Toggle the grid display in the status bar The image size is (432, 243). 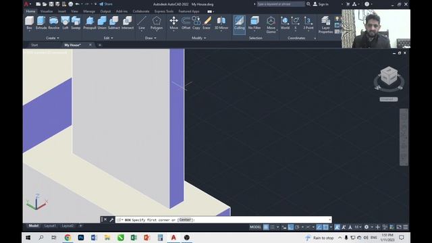point(266,227)
